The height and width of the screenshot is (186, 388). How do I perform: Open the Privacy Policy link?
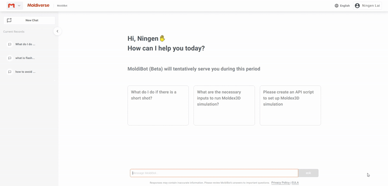[x=280, y=183]
